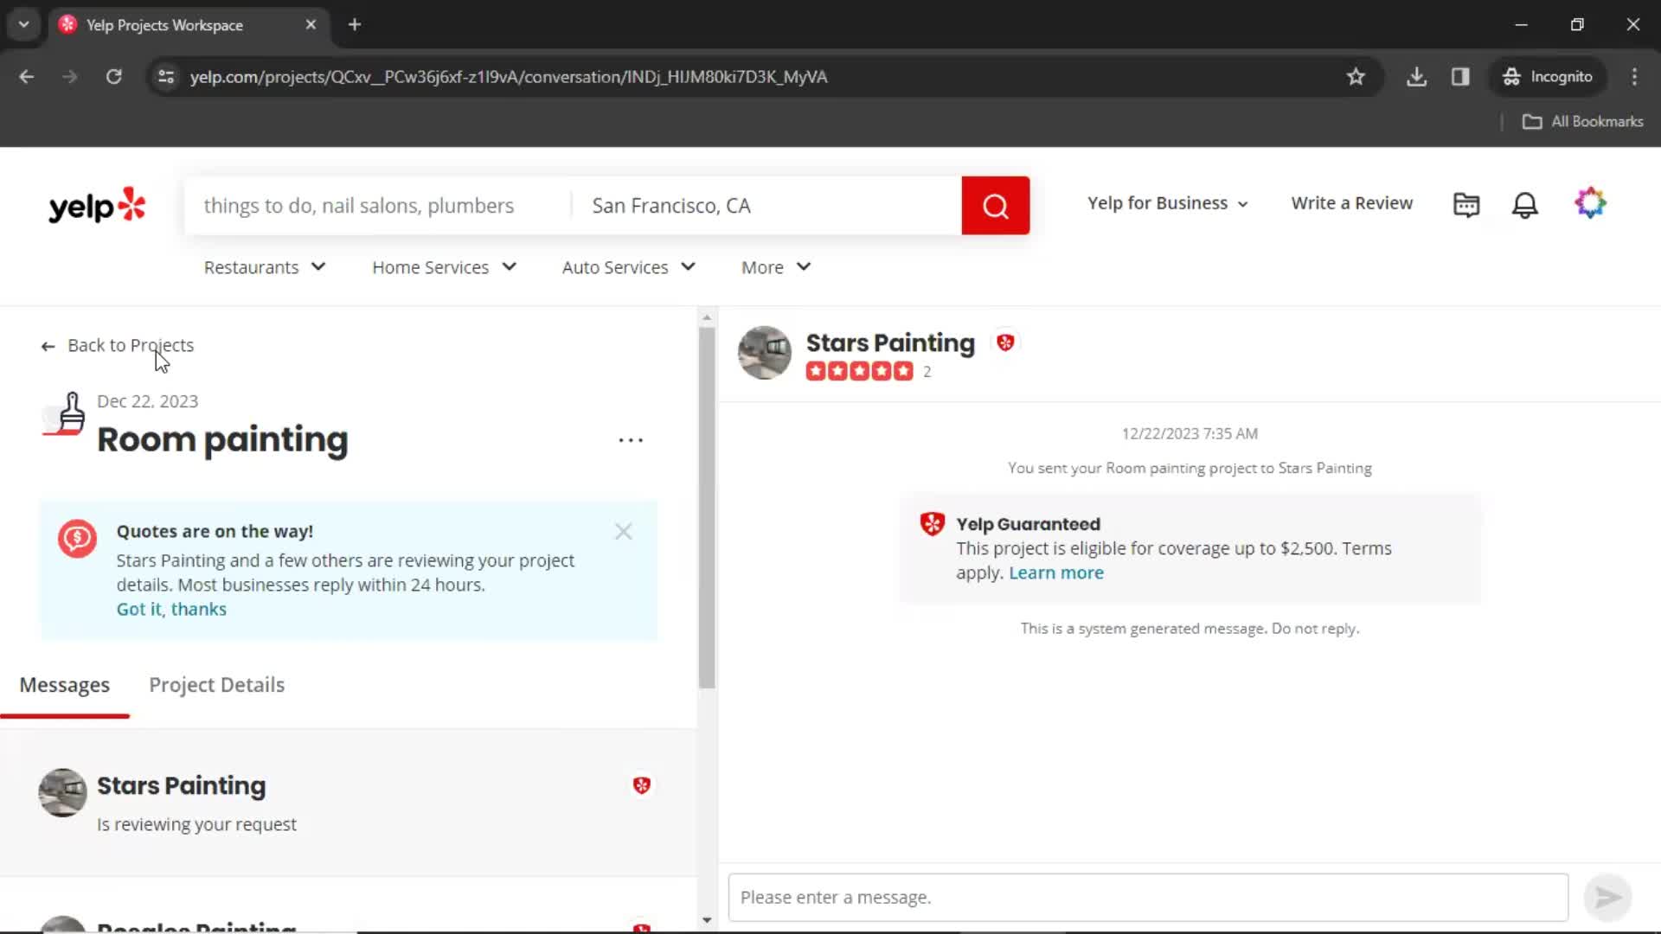Viewport: 1661px width, 934px height.
Task: Click the search magnifying glass icon
Action: [996, 205]
